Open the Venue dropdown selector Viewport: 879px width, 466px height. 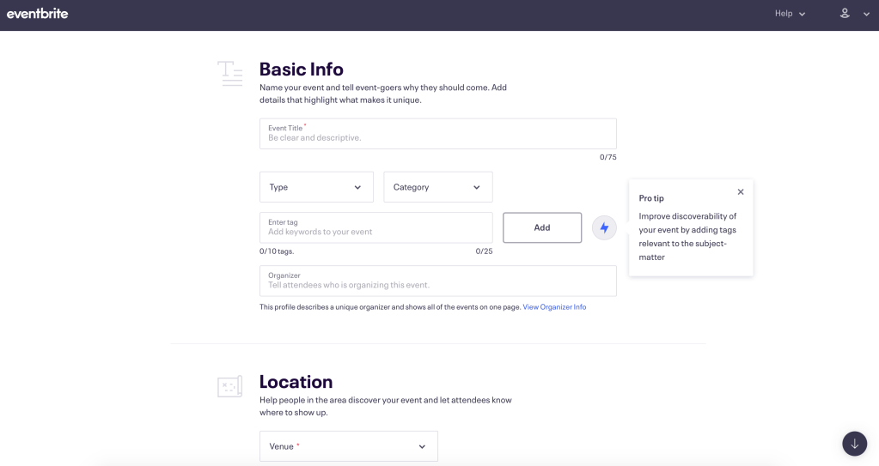(x=348, y=446)
